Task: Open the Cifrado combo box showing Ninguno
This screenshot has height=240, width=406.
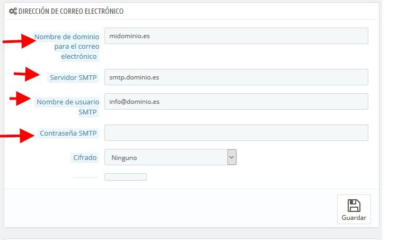Action: [x=170, y=157]
